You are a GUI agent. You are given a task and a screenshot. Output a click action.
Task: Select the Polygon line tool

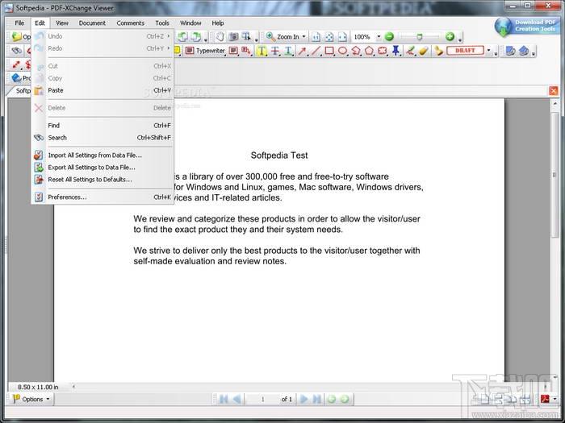356,51
